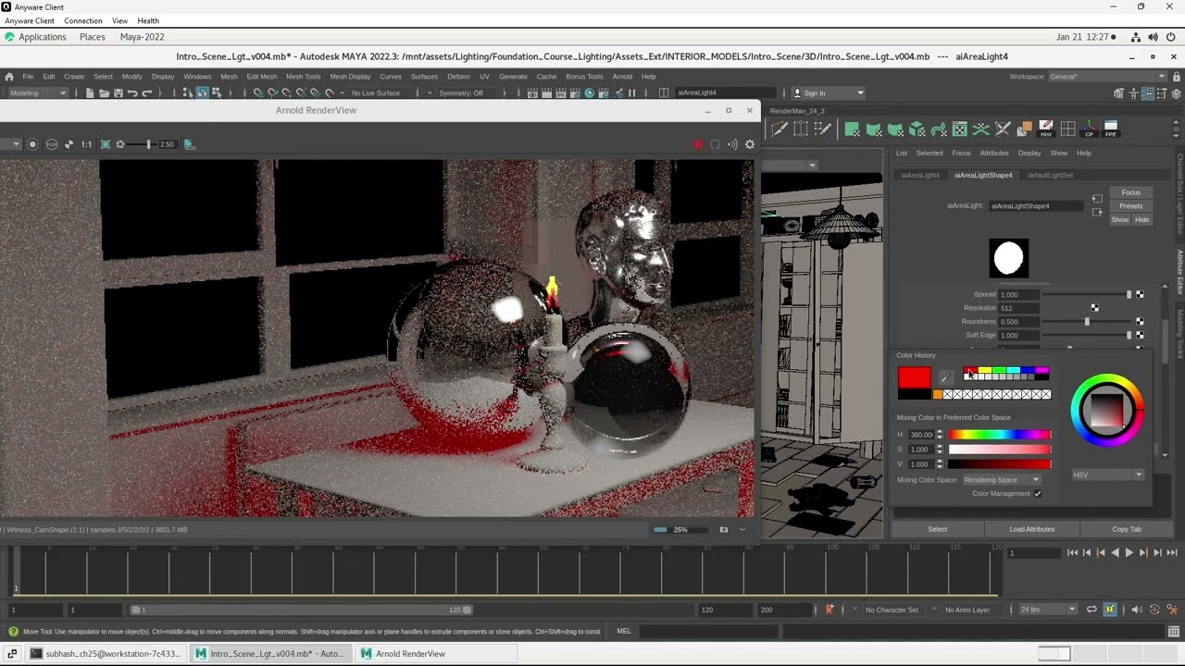Open the Mesh Tools menu

304,77
